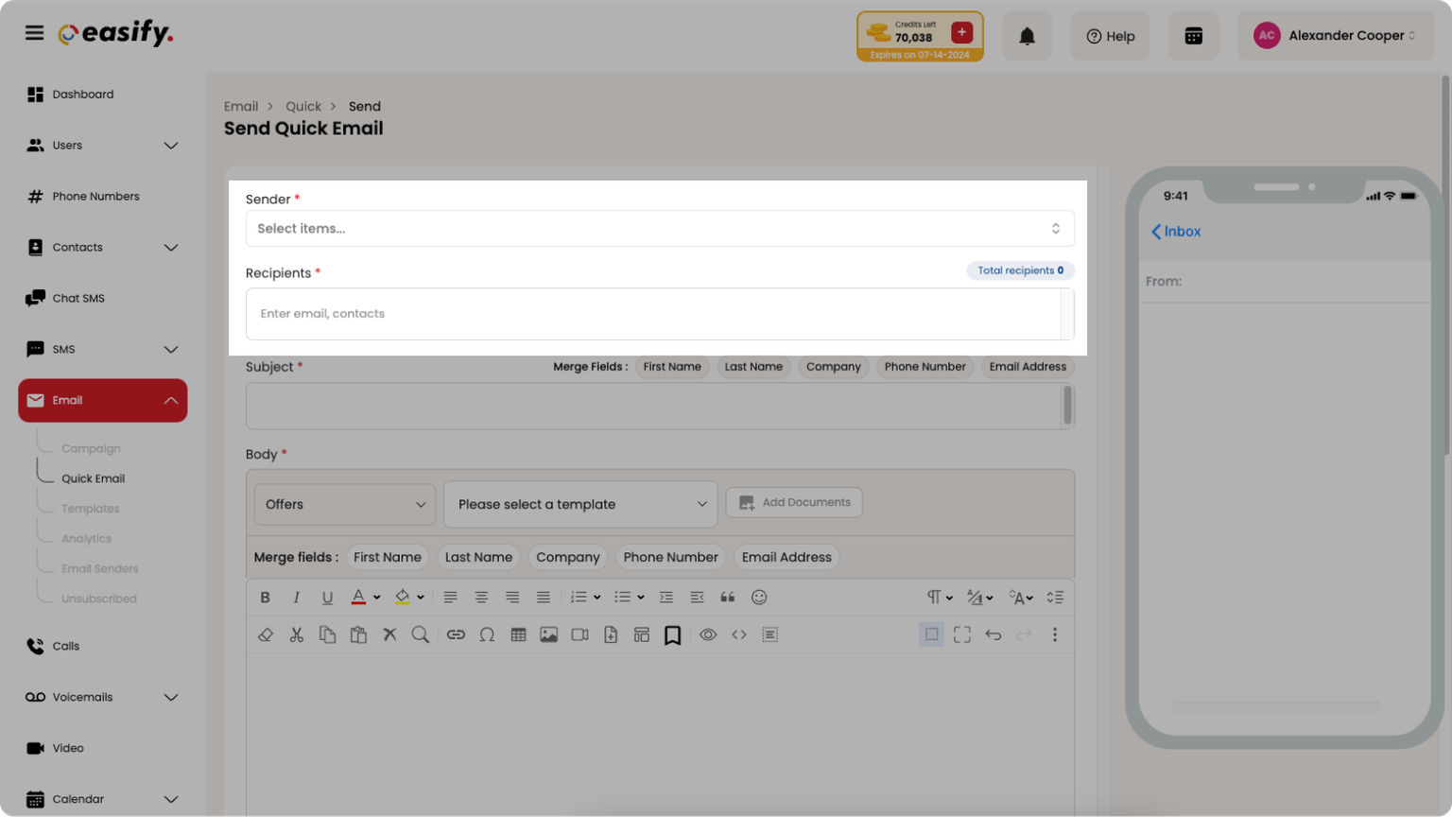This screenshot has width=1452, height=817.
Task: Open the paragraph format dropdown
Action: click(x=940, y=598)
